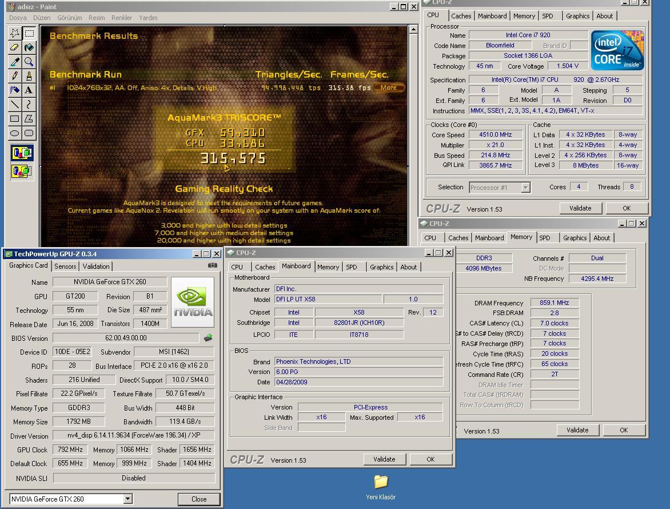Open the Renkler menu in Paint
This screenshot has width=670, height=509.
coord(122,18)
